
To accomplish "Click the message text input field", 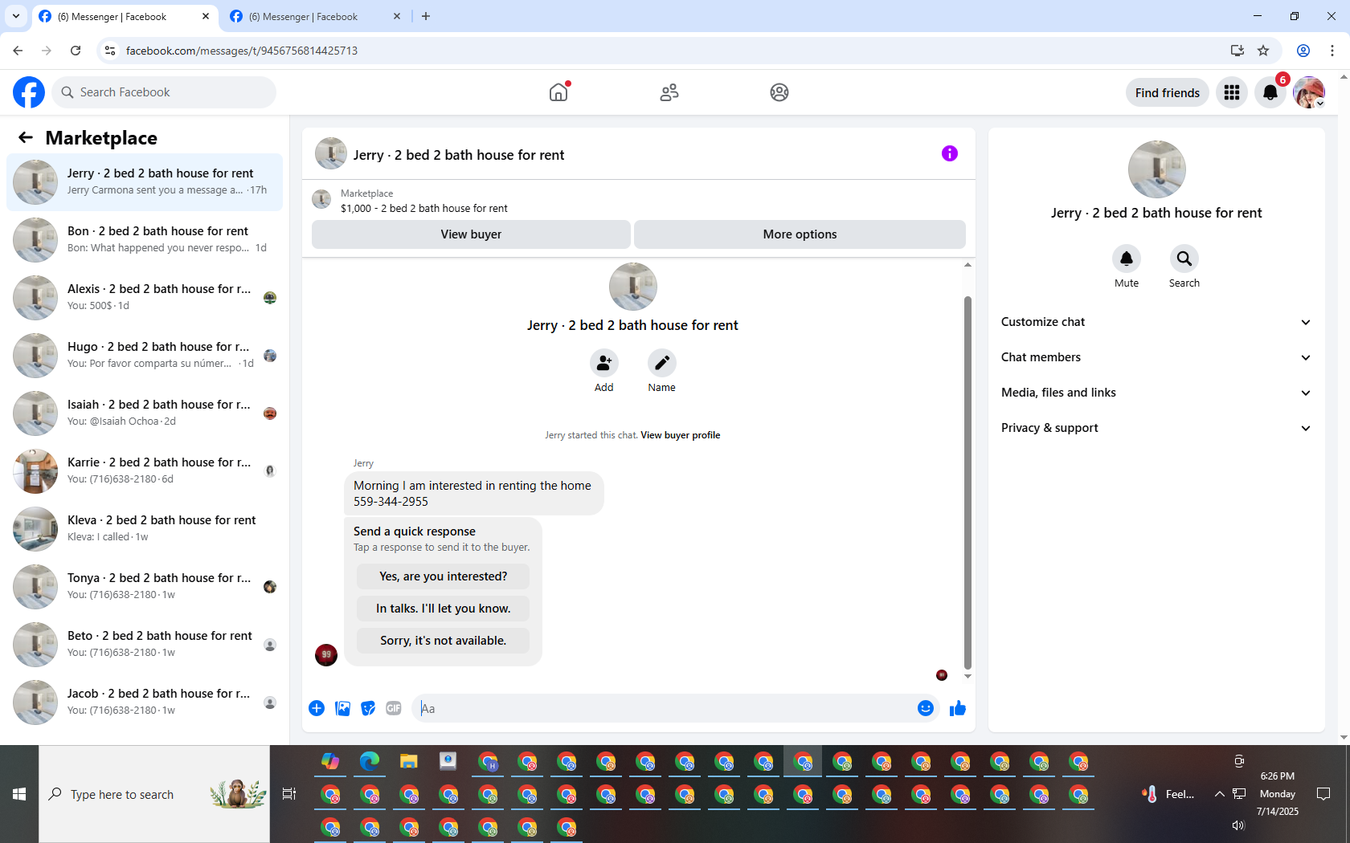I will (665, 708).
